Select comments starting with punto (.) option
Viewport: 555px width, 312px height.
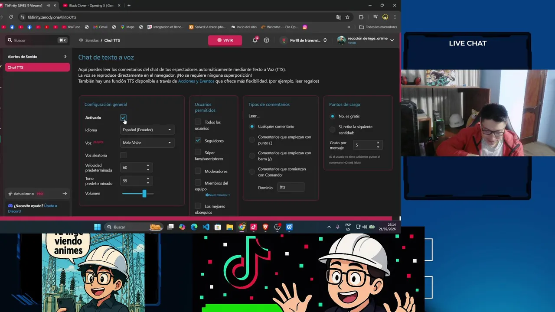tap(252, 140)
